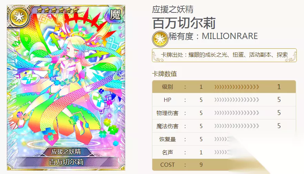Click the 应援之妖精 banner on card

coord(66,151)
